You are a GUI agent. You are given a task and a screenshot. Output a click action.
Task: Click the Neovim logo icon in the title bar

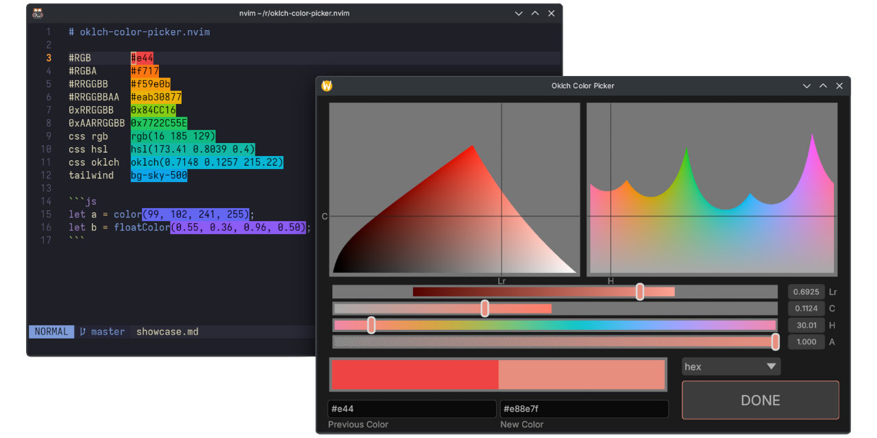click(38, 12)
